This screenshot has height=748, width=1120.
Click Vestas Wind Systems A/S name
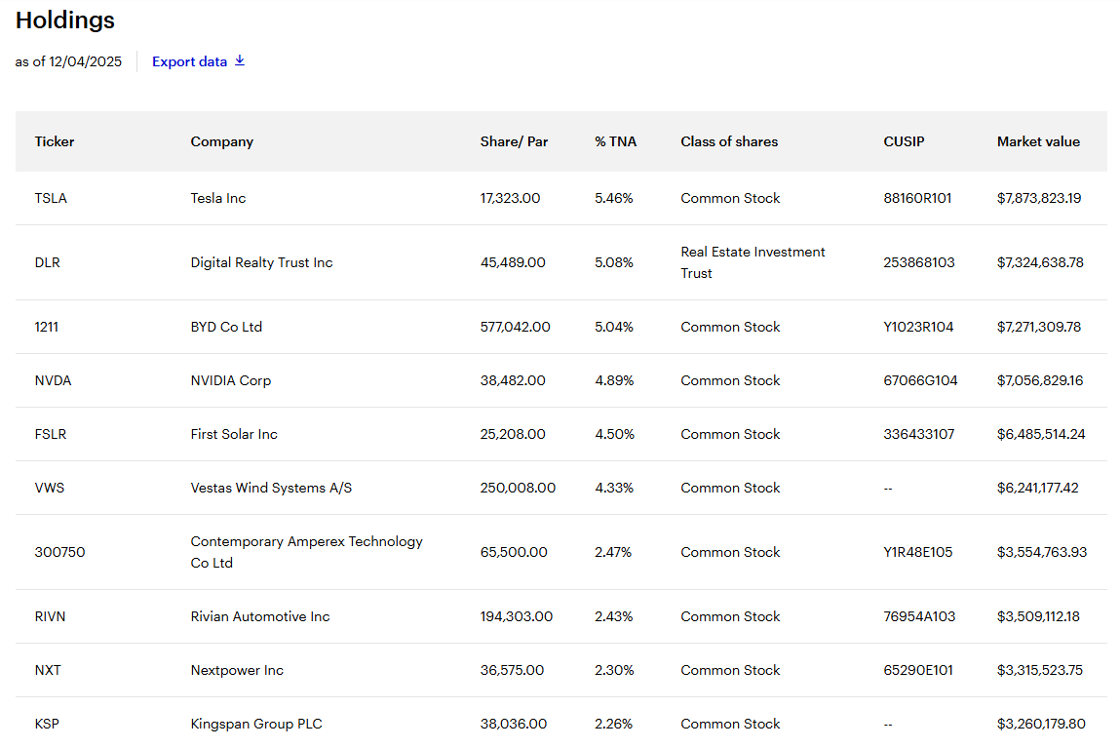tap(271, 488)
